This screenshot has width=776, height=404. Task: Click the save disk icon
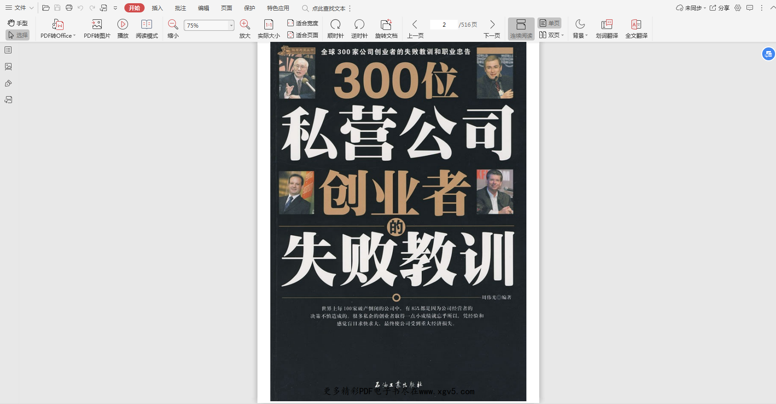tap(57, 8)
